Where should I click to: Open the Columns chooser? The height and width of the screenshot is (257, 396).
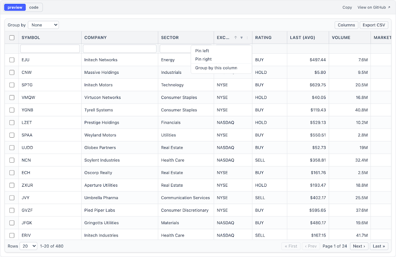point(346,25)
